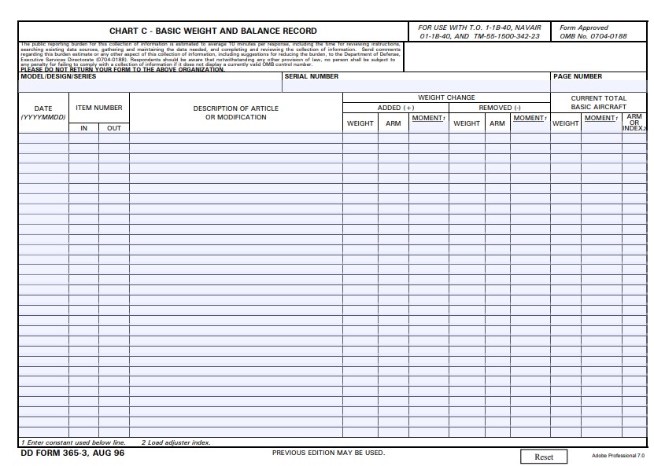This screenshot has width=654, height=466.
Task: Click first row ITEM NUMBER OUT cell
Action: pyautogui.click(x=114, y=138)
